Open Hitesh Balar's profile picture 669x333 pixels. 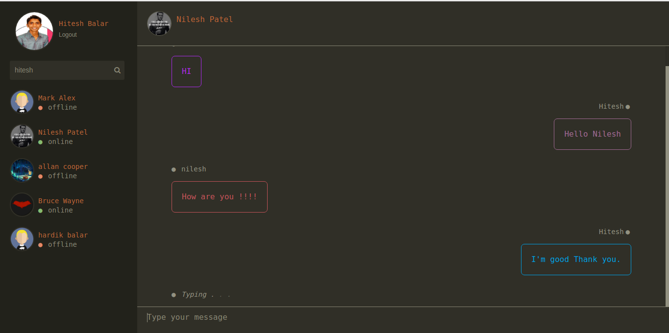click(34, 31)
